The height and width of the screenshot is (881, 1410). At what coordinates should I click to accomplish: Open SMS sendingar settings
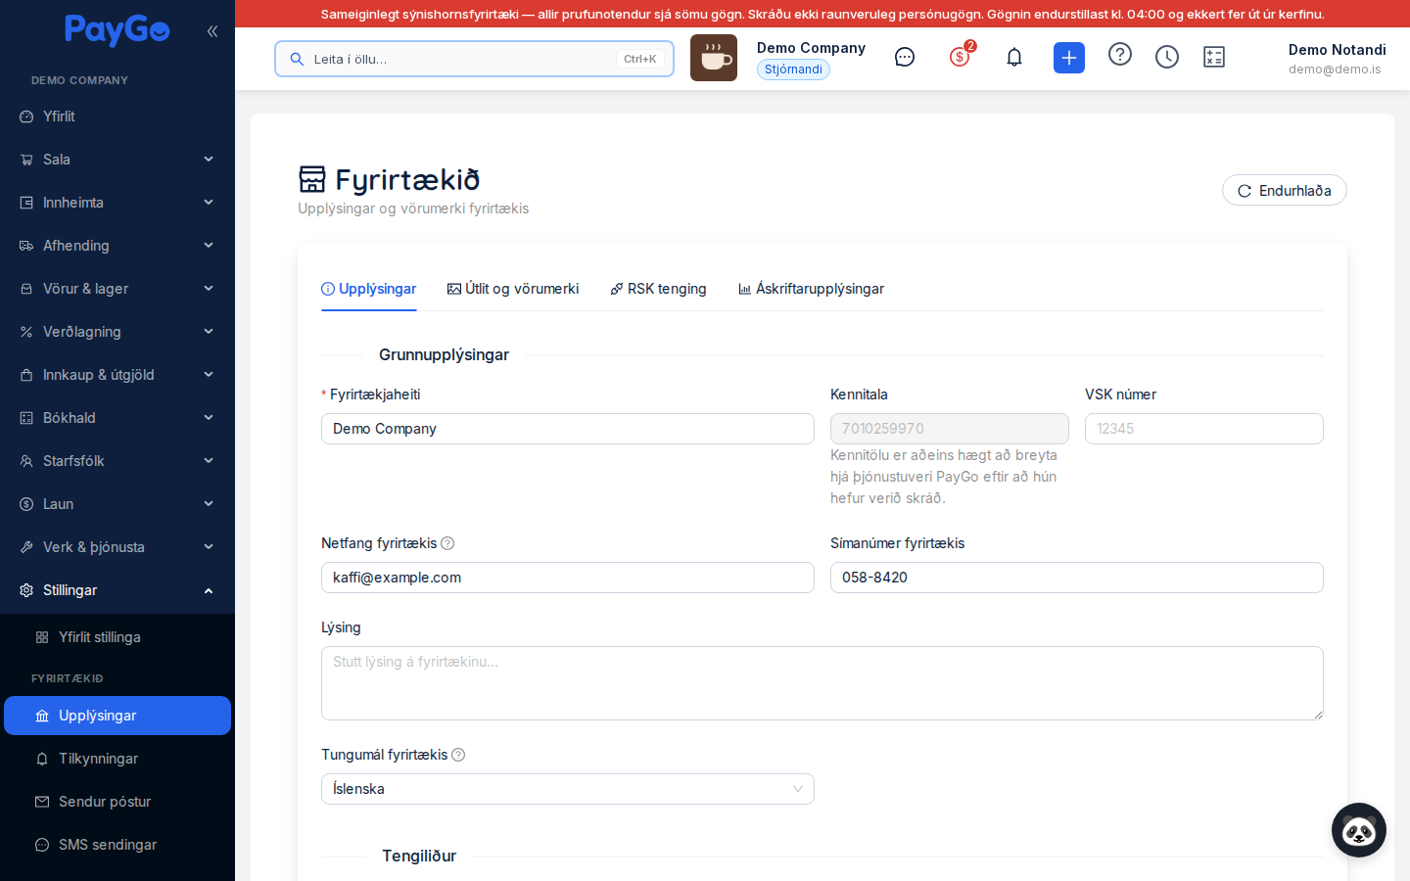[x=117, y=845]
